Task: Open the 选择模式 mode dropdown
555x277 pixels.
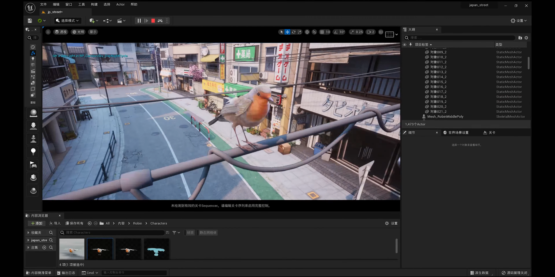Action: coord(68,21)
